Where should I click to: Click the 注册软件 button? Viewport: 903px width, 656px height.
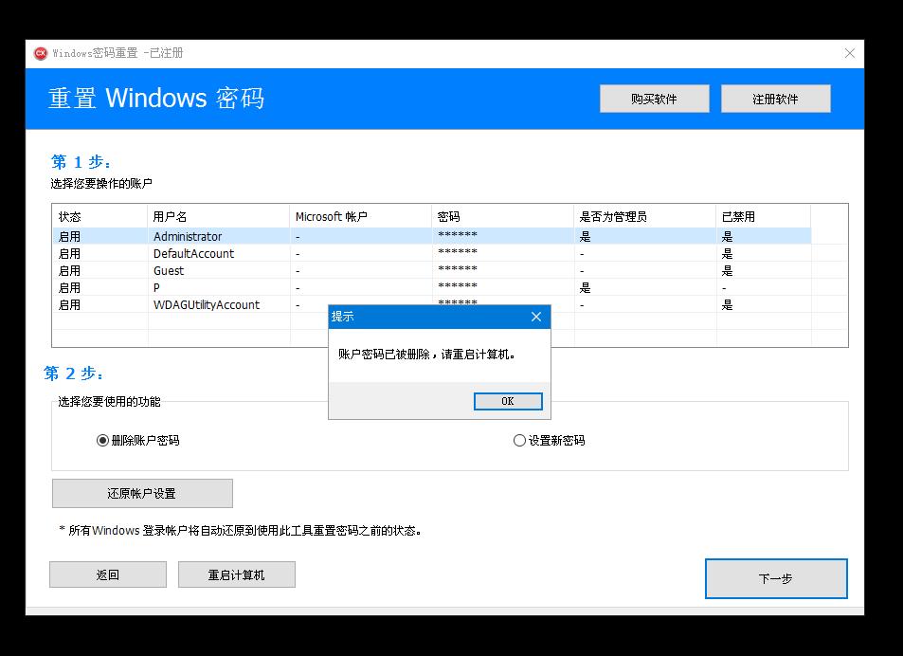(776, 99)
